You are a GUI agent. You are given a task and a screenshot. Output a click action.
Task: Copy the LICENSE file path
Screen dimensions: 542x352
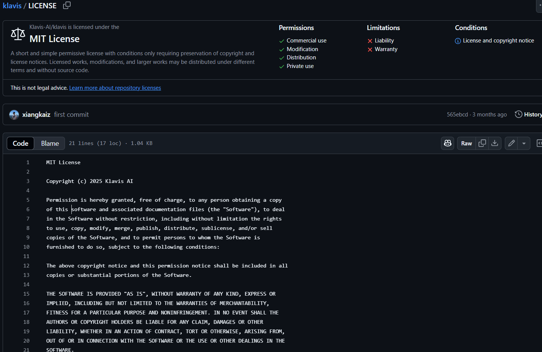(67, 5)
